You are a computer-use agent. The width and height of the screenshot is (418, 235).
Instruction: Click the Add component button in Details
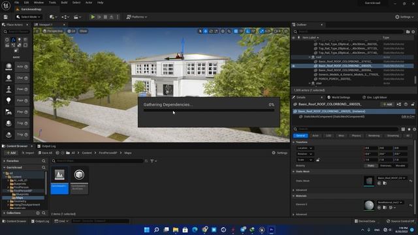[x=387, y=104]
